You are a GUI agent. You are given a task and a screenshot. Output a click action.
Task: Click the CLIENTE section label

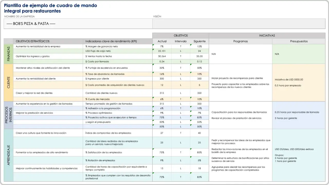(x=8, y=83)
